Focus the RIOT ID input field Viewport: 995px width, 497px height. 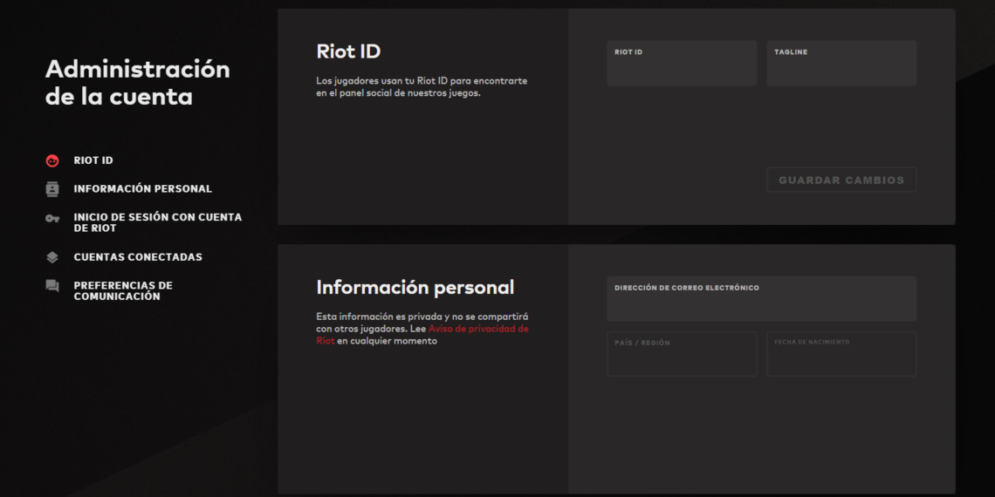pyautogui.click(x=682, y=64)
